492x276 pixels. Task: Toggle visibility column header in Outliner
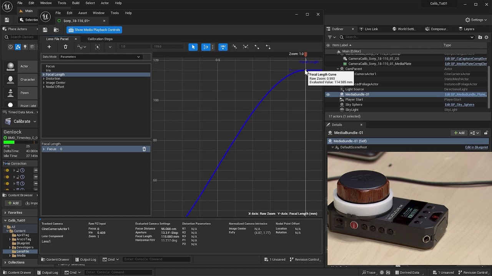(328, 45)
